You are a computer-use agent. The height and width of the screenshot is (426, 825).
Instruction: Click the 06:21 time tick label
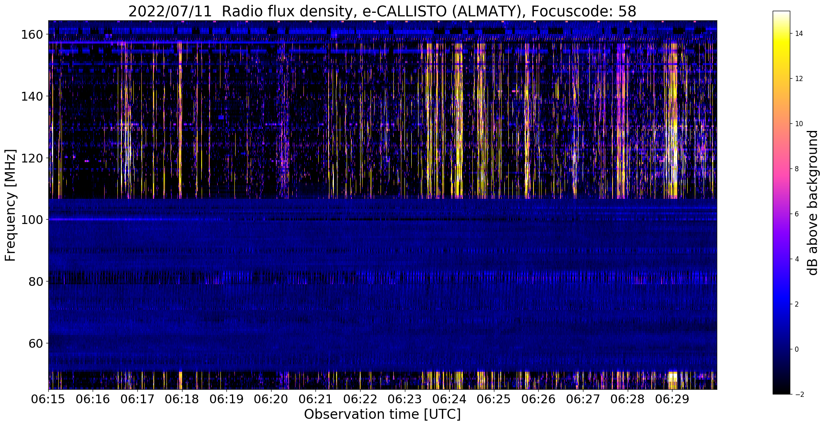click(316, 399)
